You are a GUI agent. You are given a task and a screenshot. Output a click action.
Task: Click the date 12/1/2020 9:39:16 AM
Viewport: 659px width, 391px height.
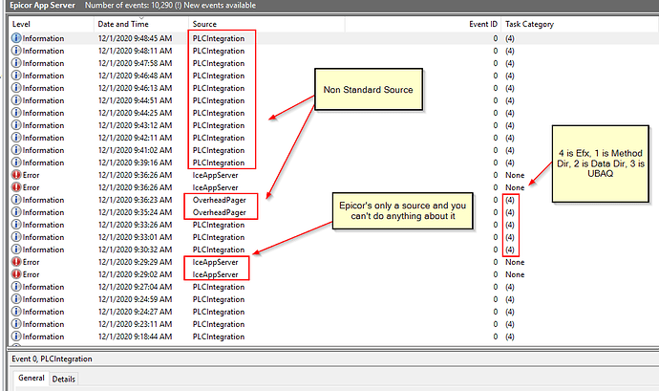[135, 163]
